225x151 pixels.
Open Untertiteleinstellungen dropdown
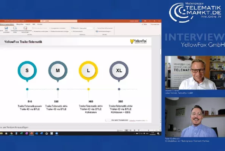[103, 31]
